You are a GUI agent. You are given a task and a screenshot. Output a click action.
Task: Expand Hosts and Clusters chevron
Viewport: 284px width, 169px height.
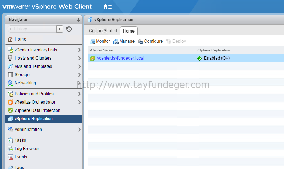point(79,58)
